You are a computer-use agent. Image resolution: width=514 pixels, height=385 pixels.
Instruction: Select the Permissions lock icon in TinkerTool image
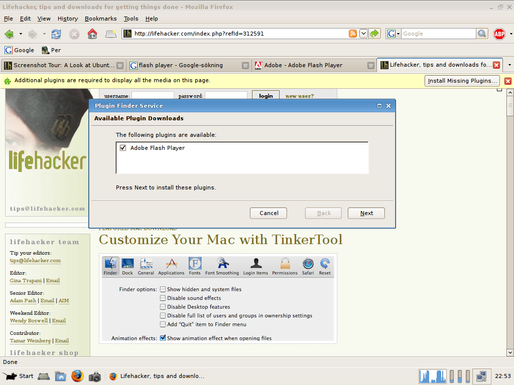[x=285, y=266]
